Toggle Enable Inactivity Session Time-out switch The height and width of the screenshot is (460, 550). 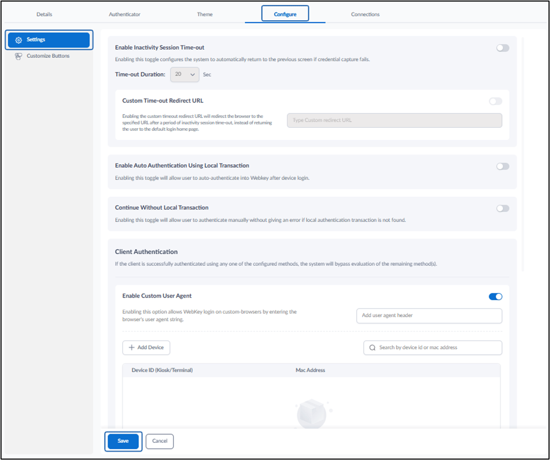tap(502, 48)
